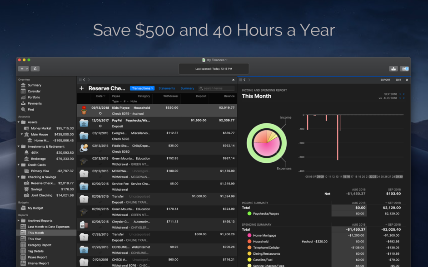Image resolution: width=428 pixels, height=267 pixels.
Task: Click the sync refresh icon in the toolbar
Action: click(x=35, y=68)
